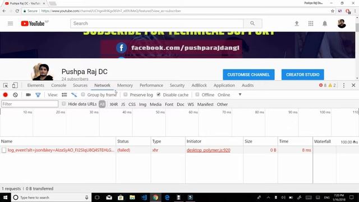
Task: Open the Elements tab
Action: tap(36, 85)
